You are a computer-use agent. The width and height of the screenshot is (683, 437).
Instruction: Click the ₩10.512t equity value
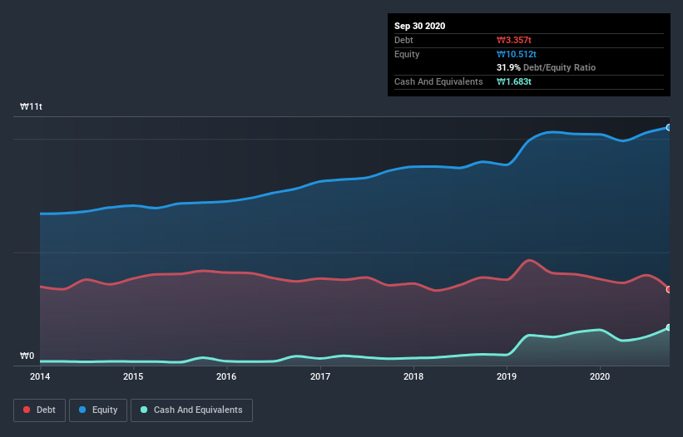pos(517,54)
